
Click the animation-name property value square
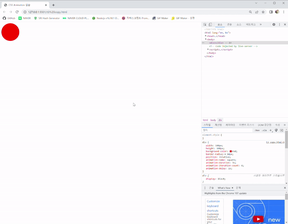pyautogui.click(x=231, y=160)
